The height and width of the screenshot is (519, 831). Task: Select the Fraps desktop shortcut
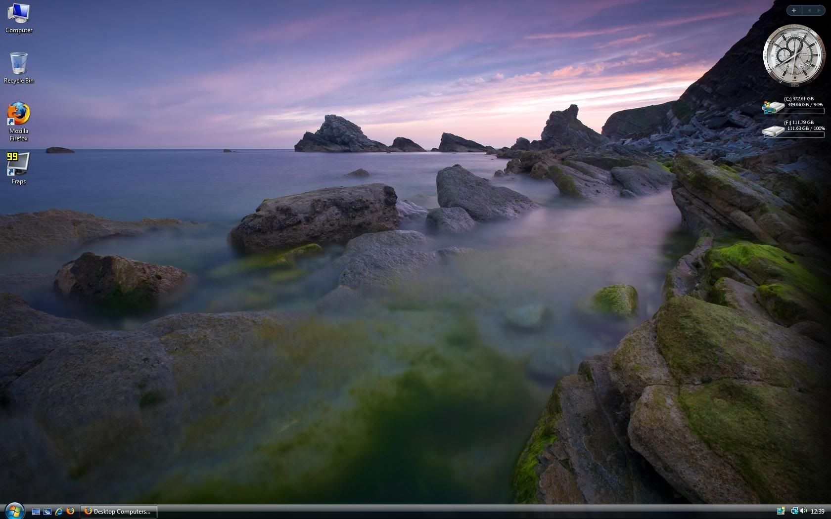(x=18, y=168)
